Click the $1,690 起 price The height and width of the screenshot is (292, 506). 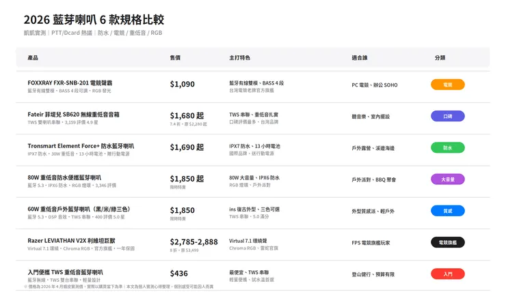(x=187, y=147)
